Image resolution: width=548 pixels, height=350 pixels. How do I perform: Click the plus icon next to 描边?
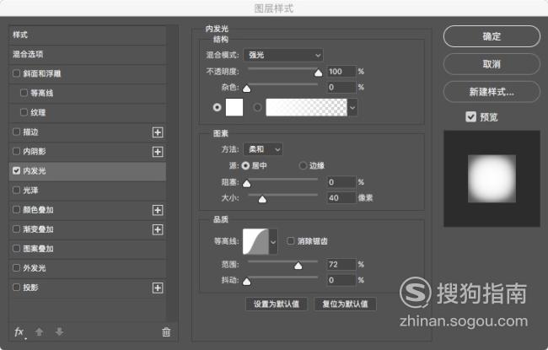158,132
